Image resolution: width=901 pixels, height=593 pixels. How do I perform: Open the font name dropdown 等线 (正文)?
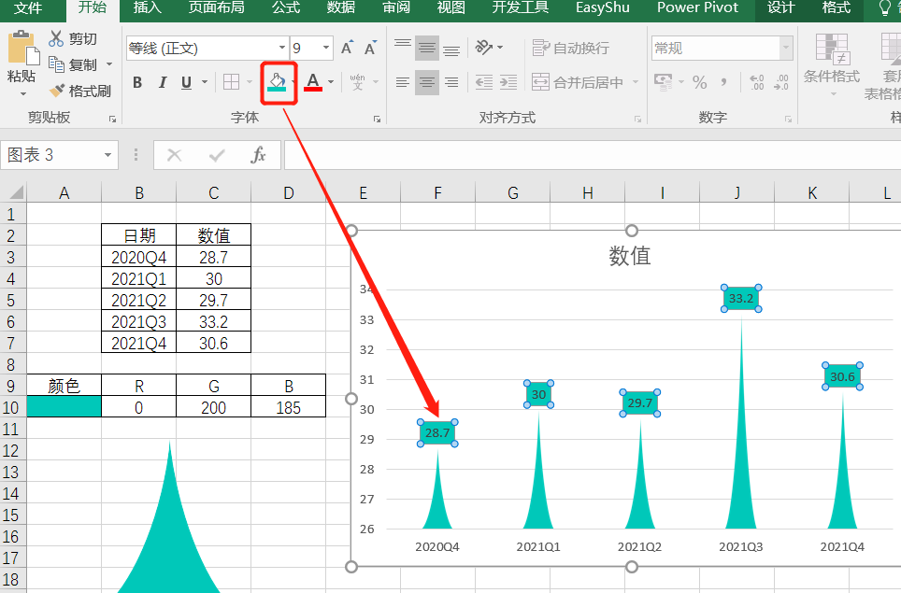(x=281, y=48)
